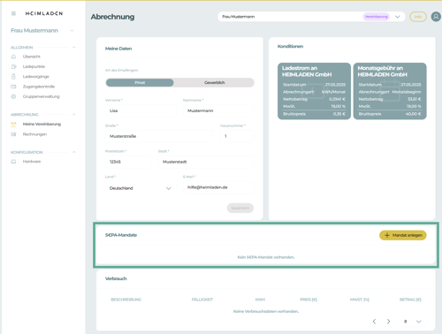Click the Übersicht home icon
Viewport: 442px width, 334px height.
point(13,57)
